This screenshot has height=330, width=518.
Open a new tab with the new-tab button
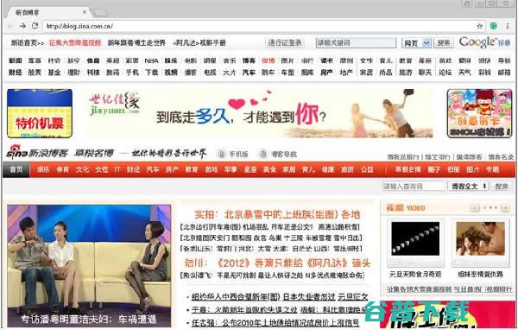pos(100,13)
